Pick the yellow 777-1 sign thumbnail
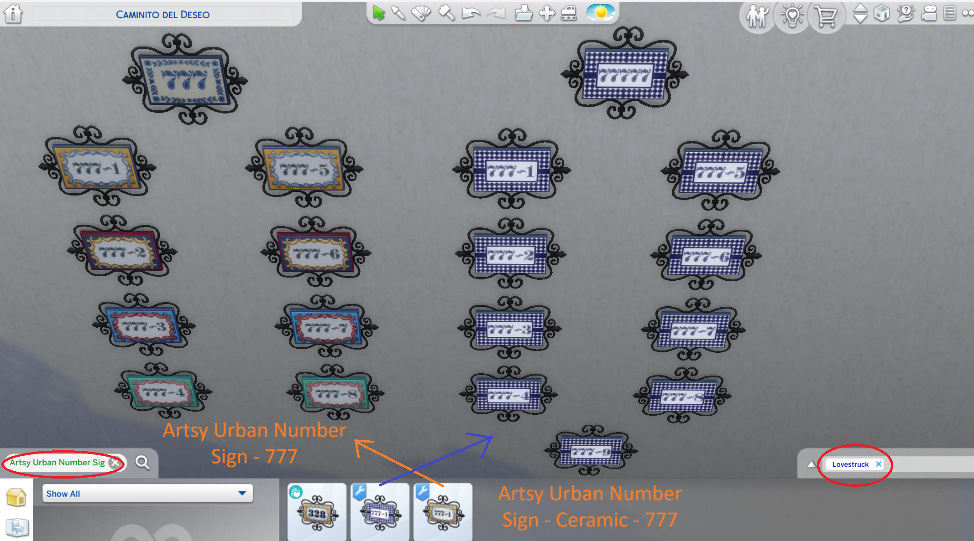This screenshot has width=974, height=541. tap(443, 512)
